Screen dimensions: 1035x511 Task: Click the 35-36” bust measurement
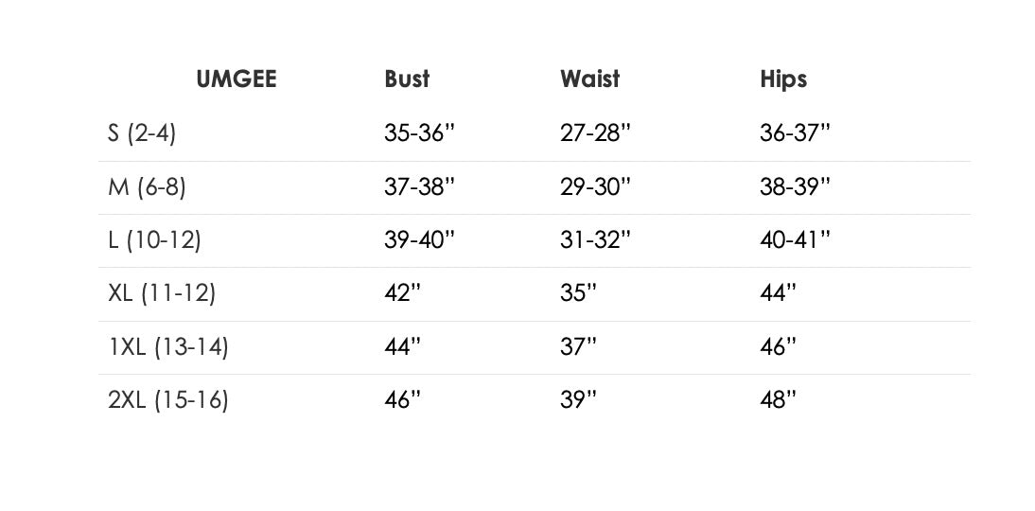420,133
